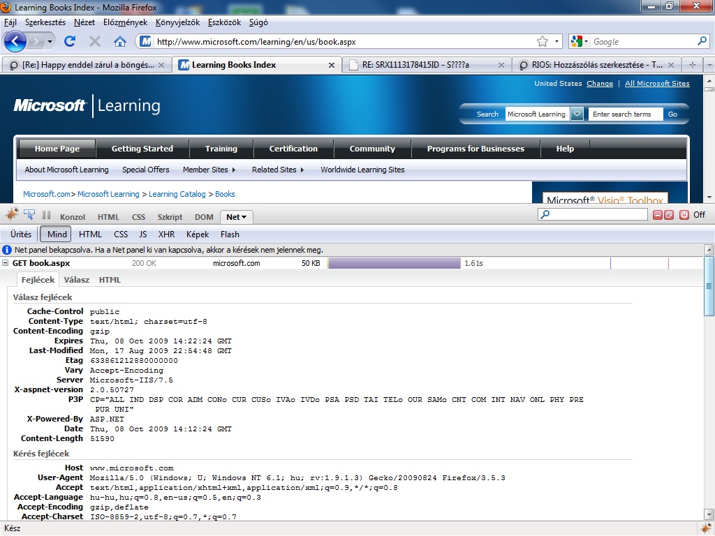The width and height of the screenshot is (715, 536).
Task: Switch to the Firebug DOM panel
Action: click(204, 217)
